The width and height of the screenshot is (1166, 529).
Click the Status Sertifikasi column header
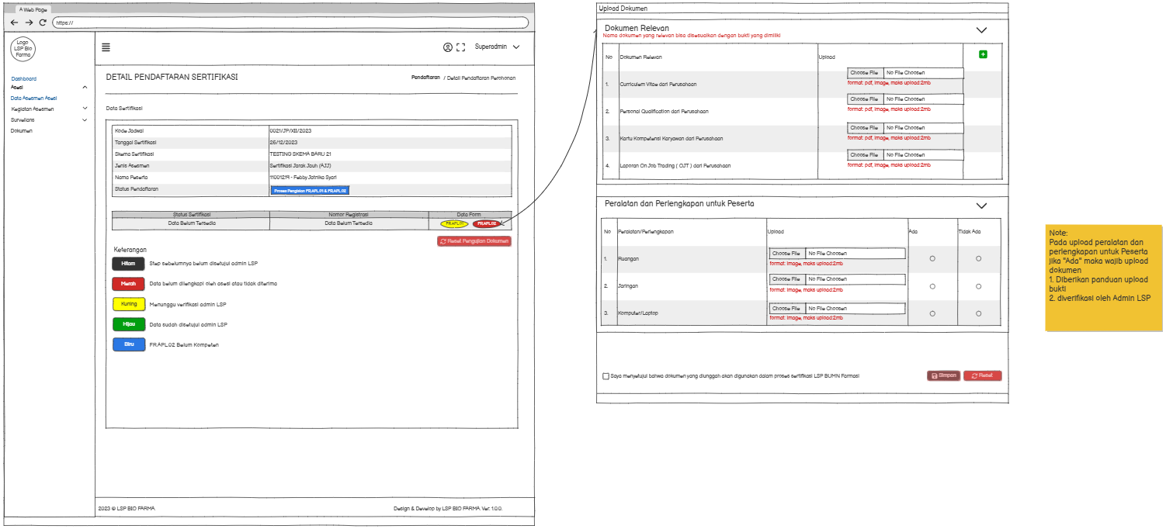(x=192, y=214)
